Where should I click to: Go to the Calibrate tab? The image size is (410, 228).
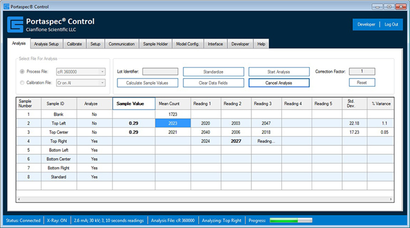[74, 44]
